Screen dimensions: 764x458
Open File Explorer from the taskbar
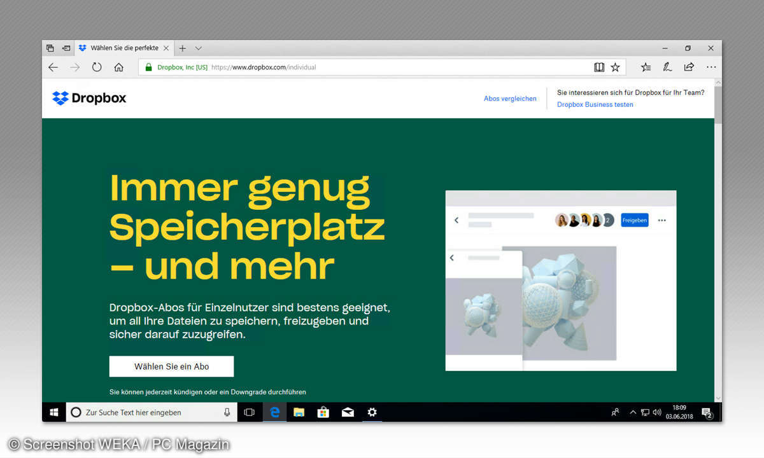[299, 412]
